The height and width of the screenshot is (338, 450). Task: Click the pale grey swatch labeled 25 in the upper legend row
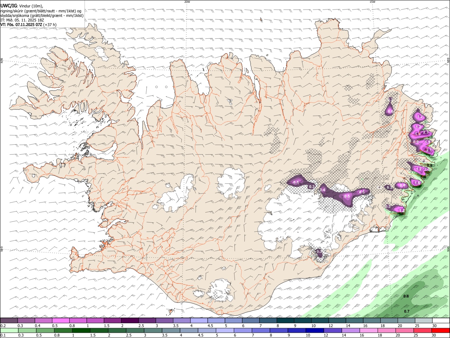click(423, 320)
